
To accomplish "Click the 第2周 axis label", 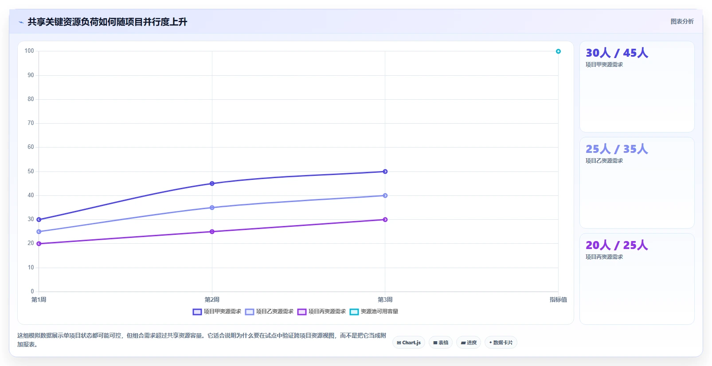I will [x=212, y=300].
